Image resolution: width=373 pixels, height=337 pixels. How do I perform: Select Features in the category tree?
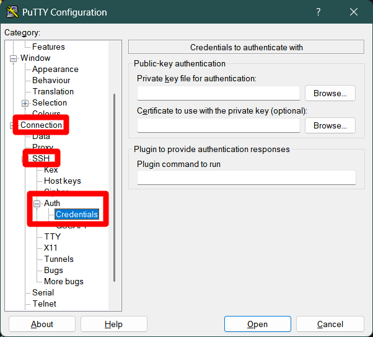[48, 47]
